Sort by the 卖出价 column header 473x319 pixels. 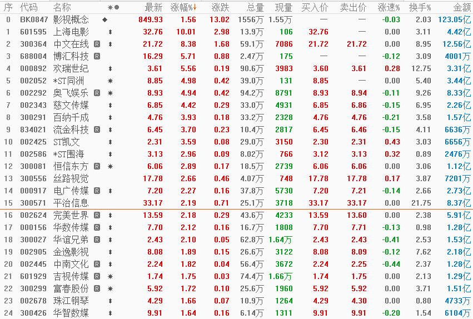point(353,7)
